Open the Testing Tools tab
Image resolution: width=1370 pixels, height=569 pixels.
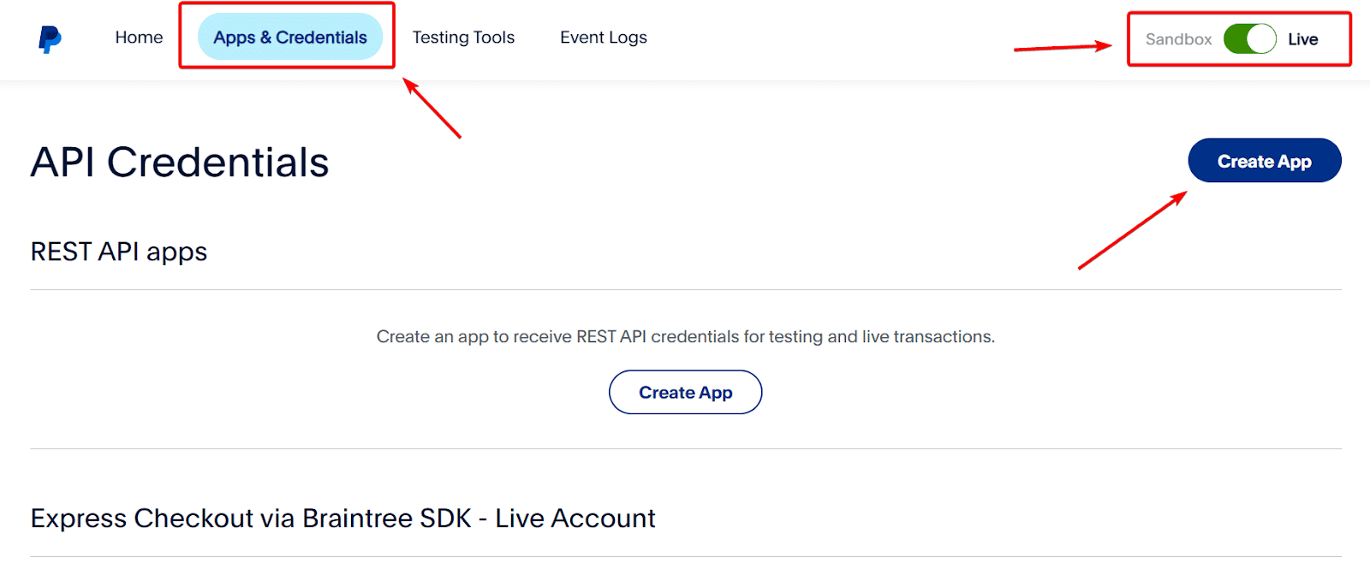pyautogui.click(x=463, y=38)
